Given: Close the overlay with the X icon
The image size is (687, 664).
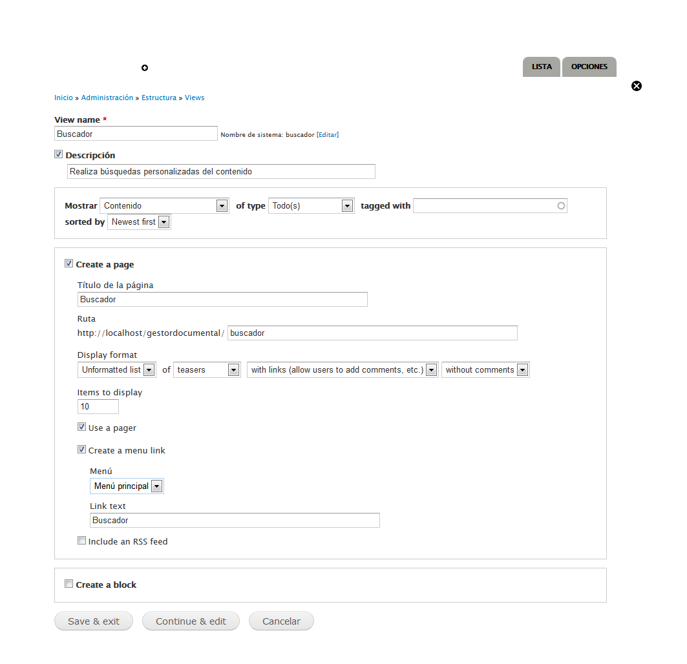Looking at the screenshot, I should point(637,86).
